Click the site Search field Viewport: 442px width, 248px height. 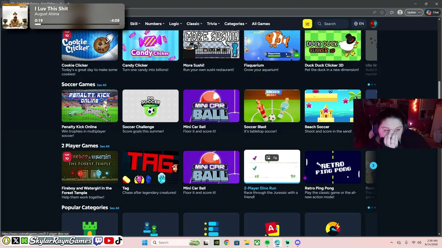pos(332,24)
